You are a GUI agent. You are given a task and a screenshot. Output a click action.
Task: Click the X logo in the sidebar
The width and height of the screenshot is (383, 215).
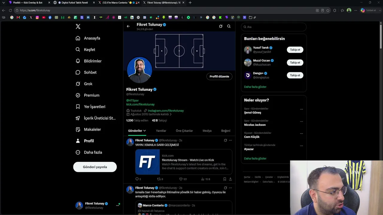78,27
